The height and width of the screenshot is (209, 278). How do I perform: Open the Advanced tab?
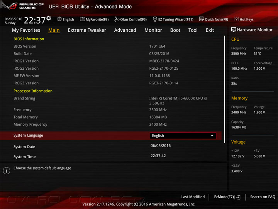125,30
